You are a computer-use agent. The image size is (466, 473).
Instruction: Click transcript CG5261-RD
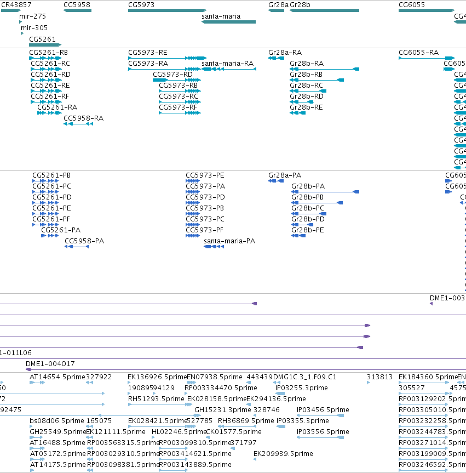click(50, 74)
